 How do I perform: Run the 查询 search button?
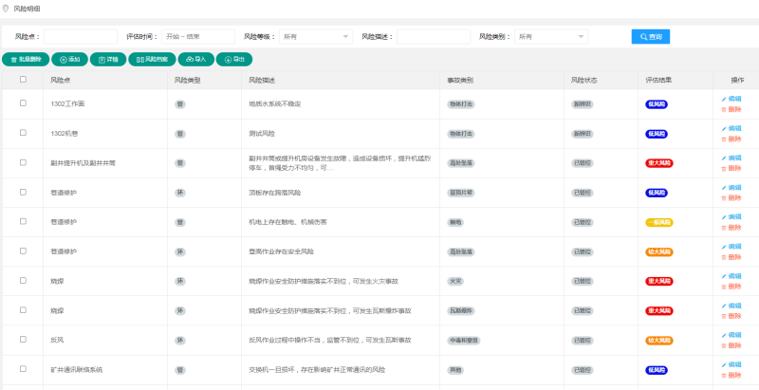[651, 37]
